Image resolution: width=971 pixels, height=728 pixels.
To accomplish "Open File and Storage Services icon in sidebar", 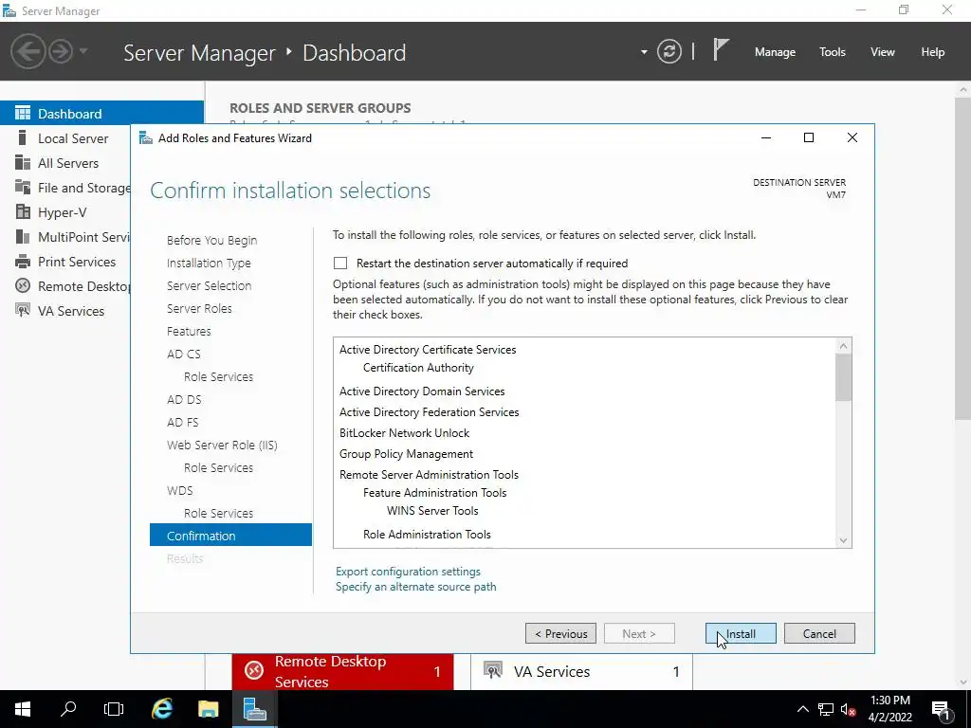I will (23, 188).
